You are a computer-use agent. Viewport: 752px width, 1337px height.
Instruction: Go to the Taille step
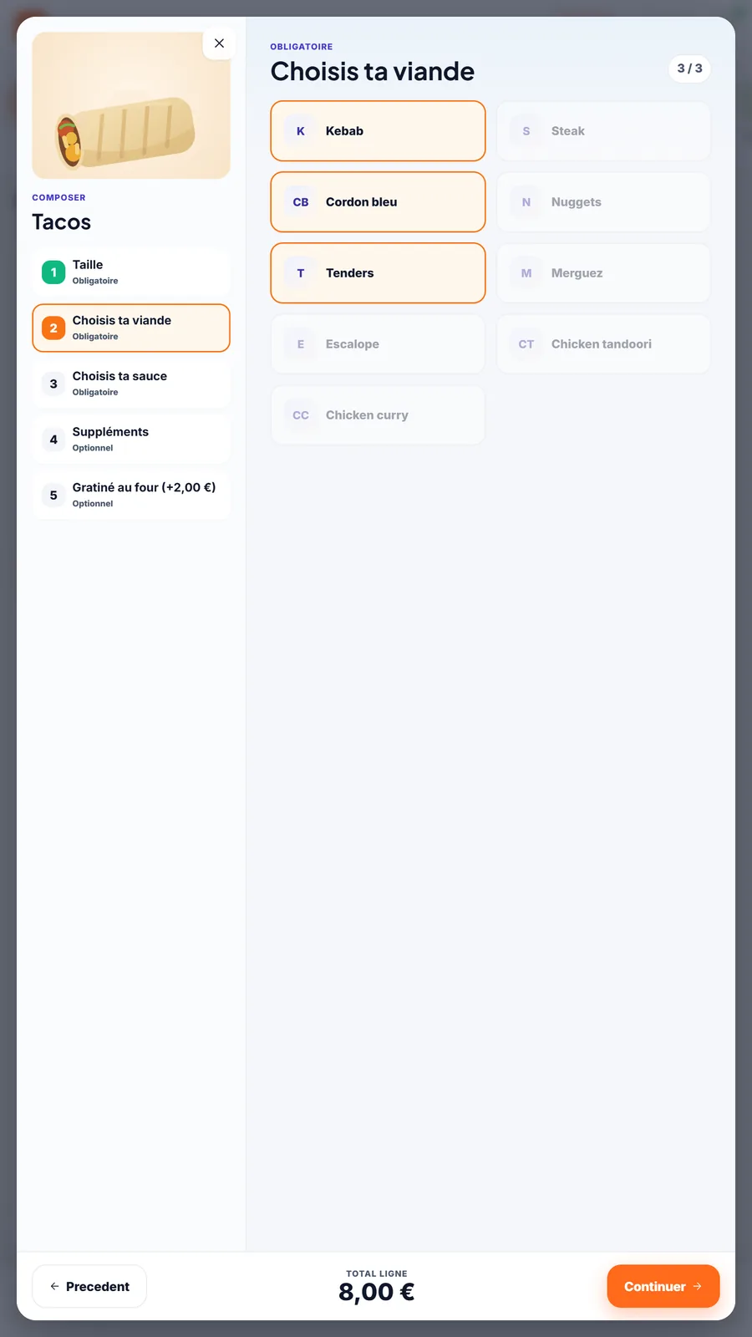(131, 272)
